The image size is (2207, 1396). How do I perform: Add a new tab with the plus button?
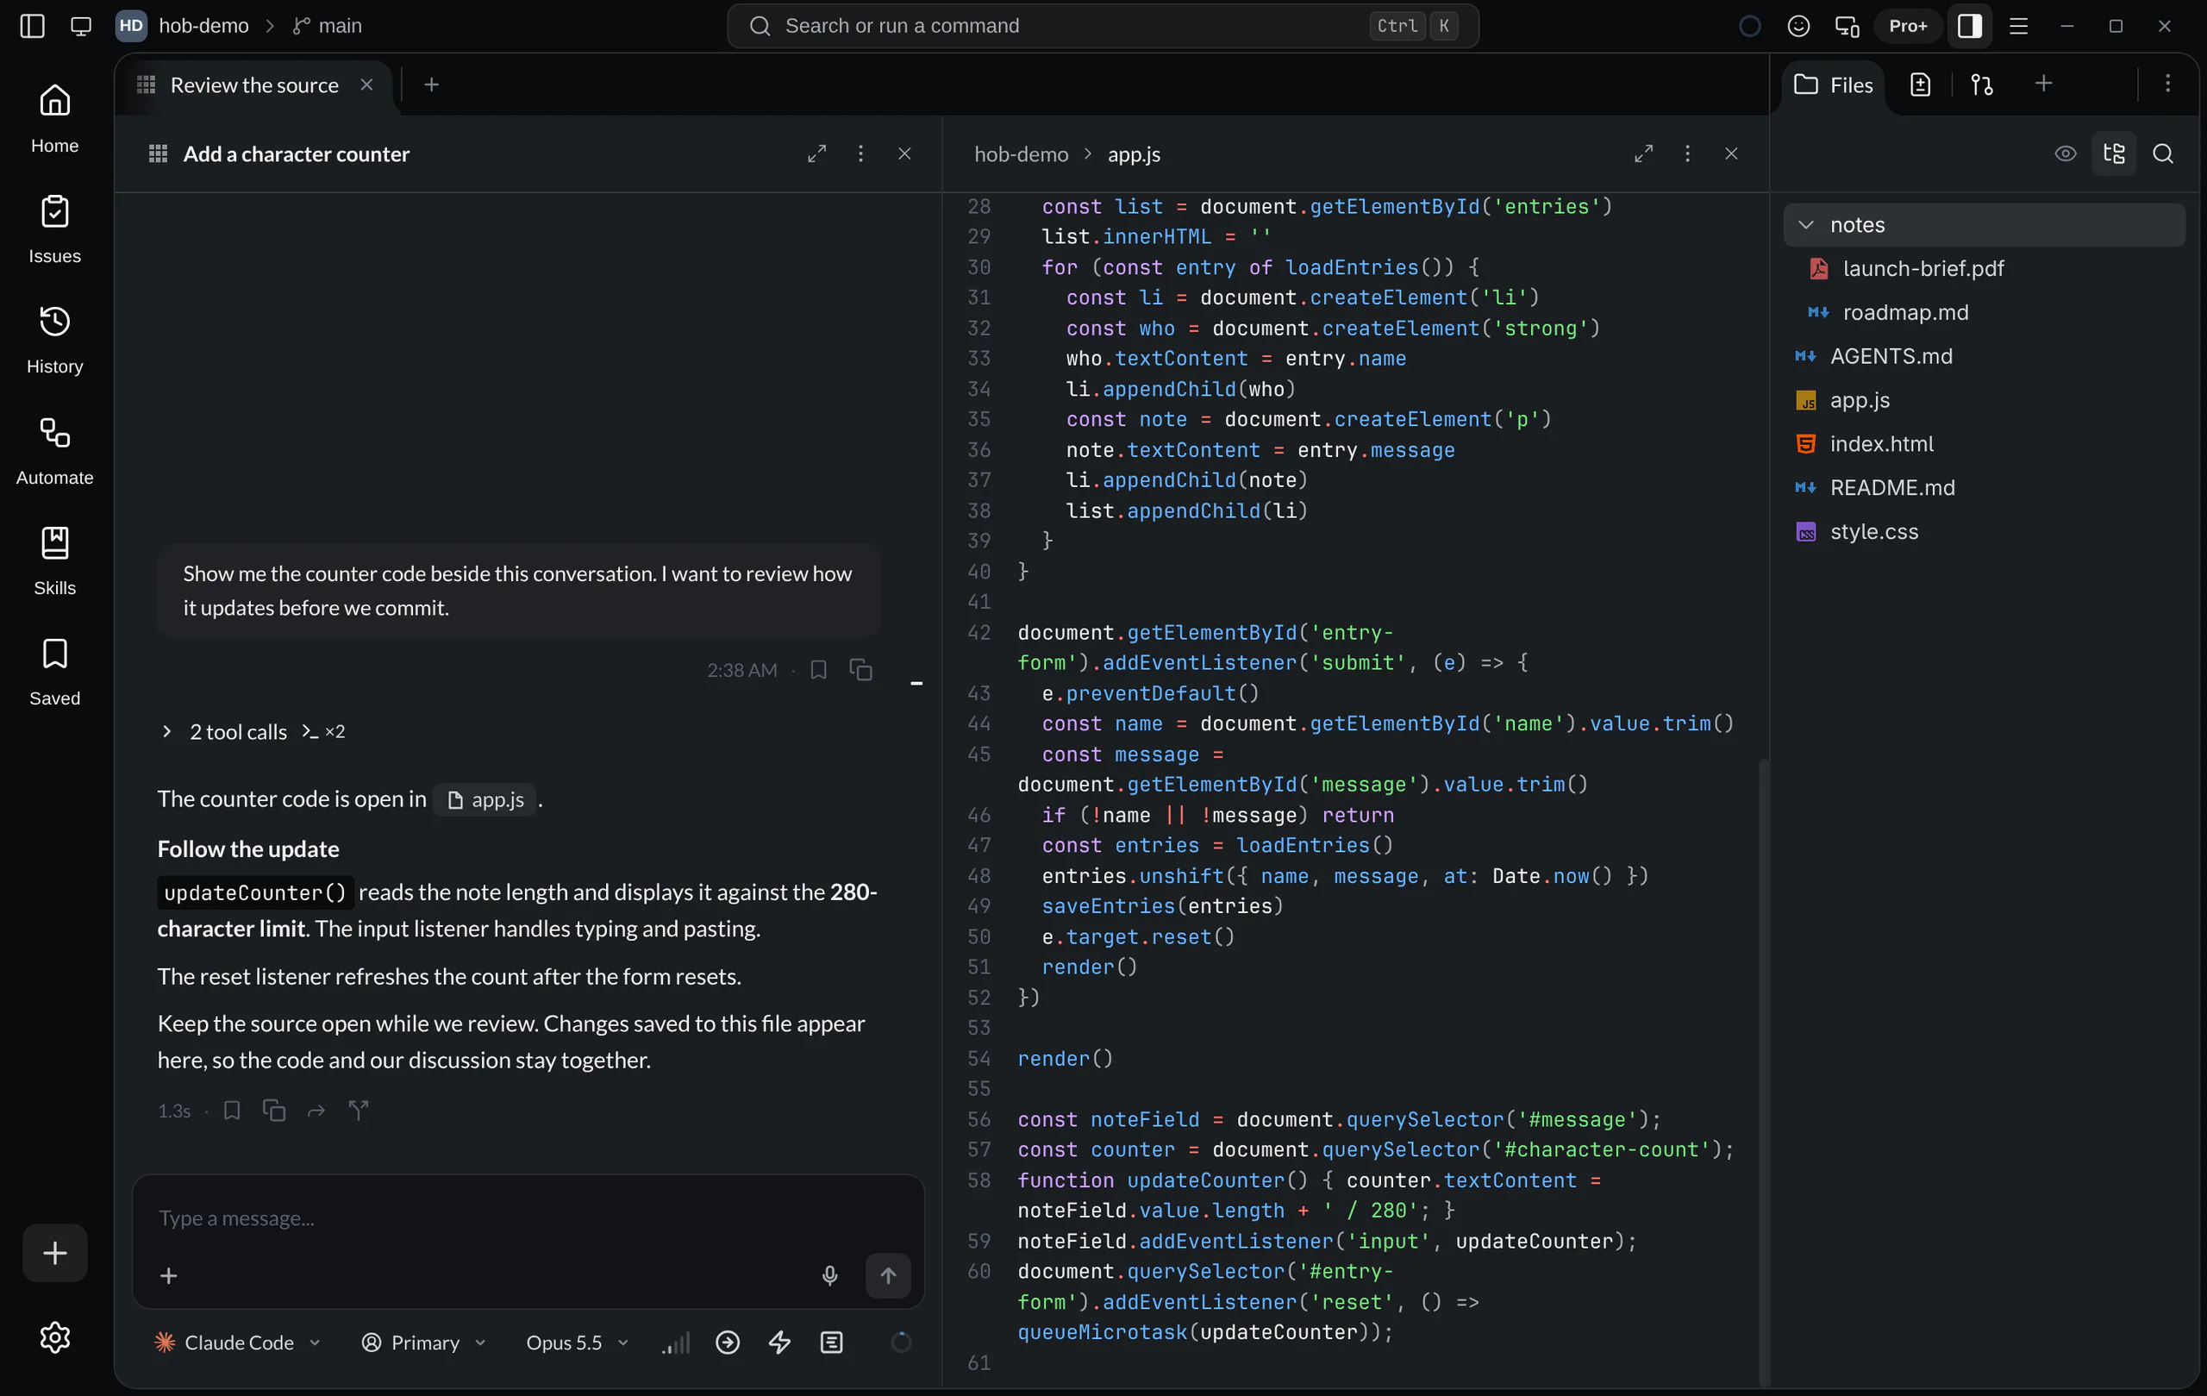[x=432, y=85]
